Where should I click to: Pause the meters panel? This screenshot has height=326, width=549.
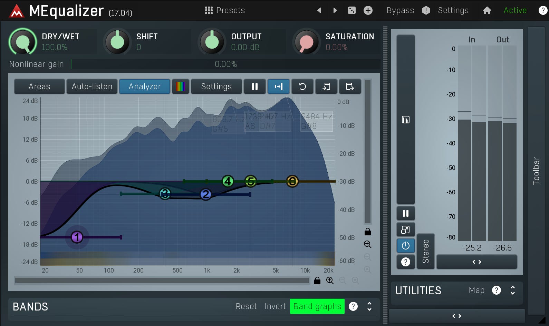coord(406,213)
